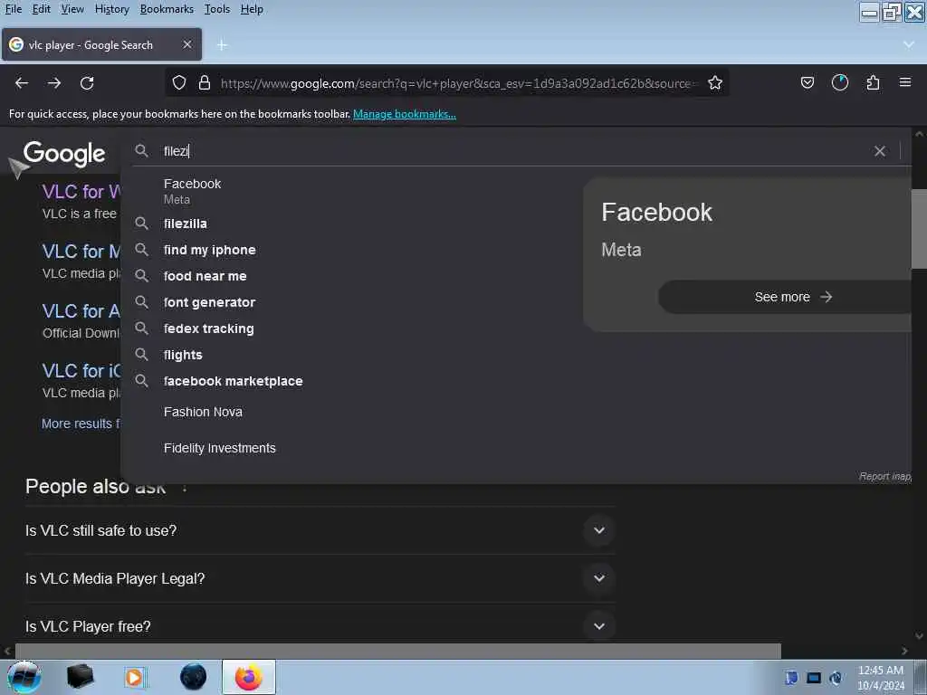
Task: Click the 'Manage bookmarks...' link
Action: (x=405, y=114)
